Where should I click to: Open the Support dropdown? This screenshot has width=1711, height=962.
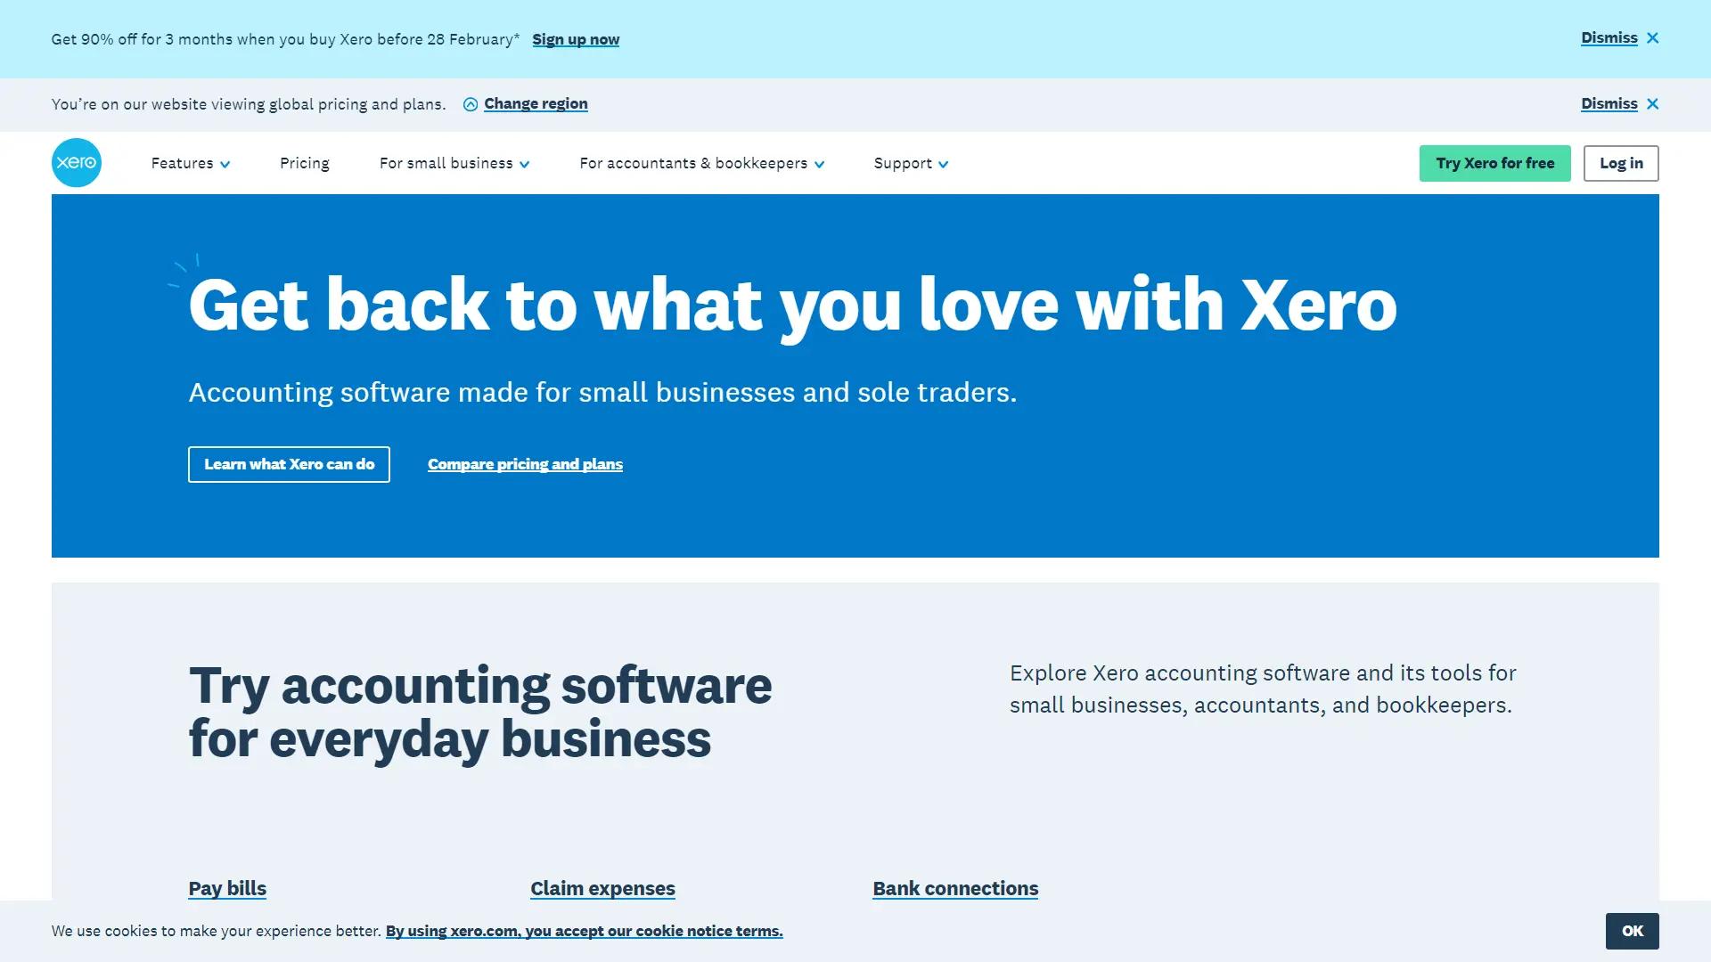click(x=909, y=163)
